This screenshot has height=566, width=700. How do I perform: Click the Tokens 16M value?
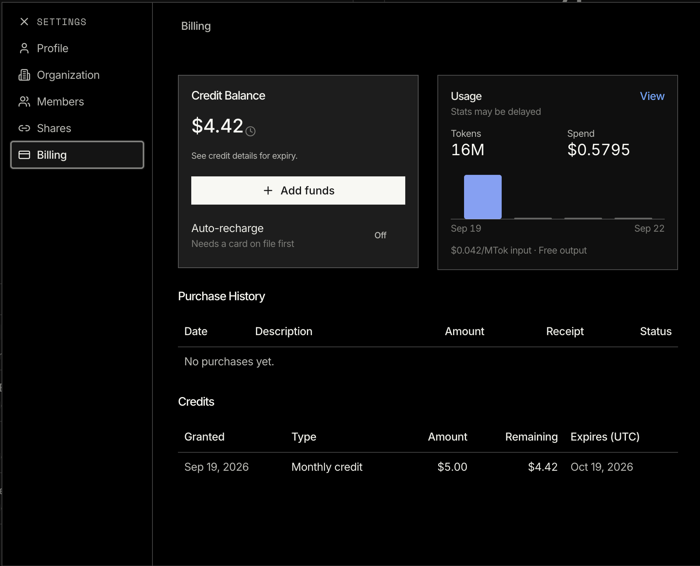(x=468, y=150)
